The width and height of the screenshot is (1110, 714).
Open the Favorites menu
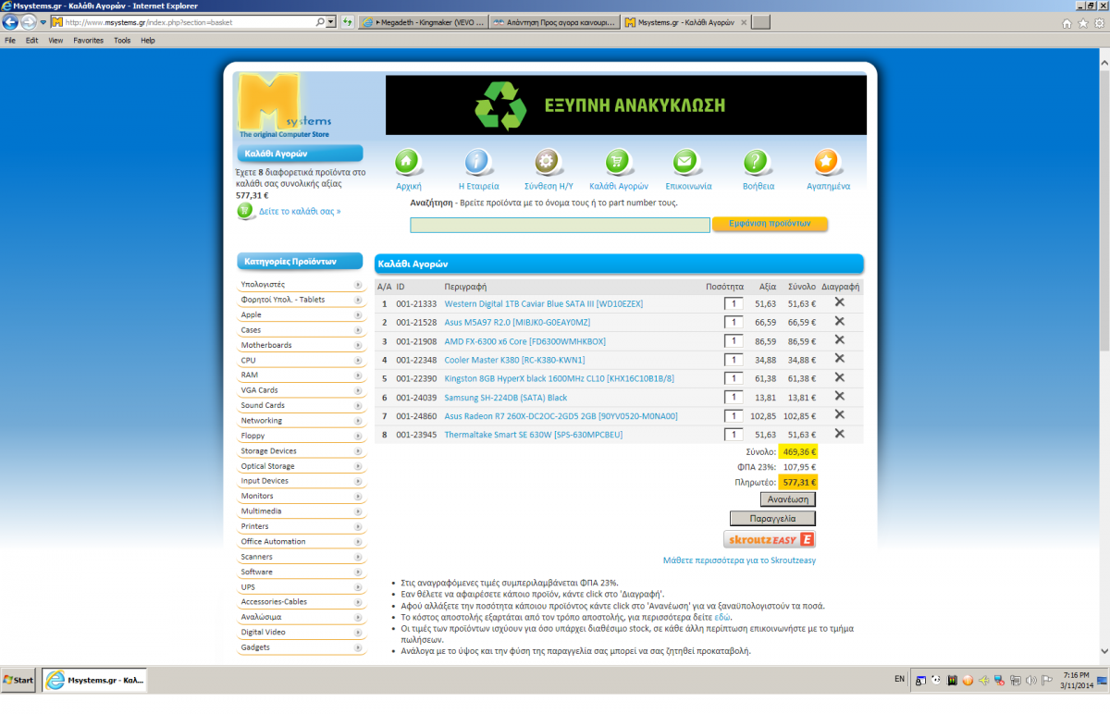(x=89, y=41)
